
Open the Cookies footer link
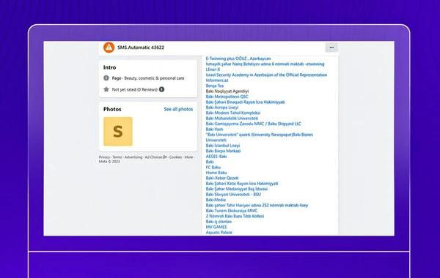[x=175, y=157]
